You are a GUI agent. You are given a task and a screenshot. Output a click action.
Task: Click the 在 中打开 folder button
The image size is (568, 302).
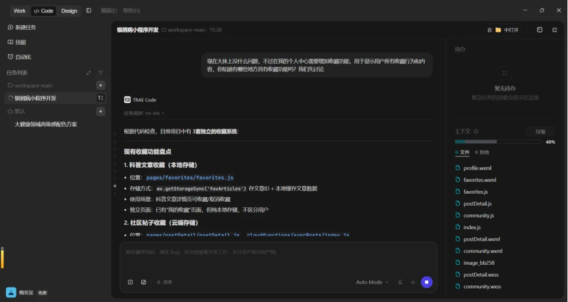(503, 30)
